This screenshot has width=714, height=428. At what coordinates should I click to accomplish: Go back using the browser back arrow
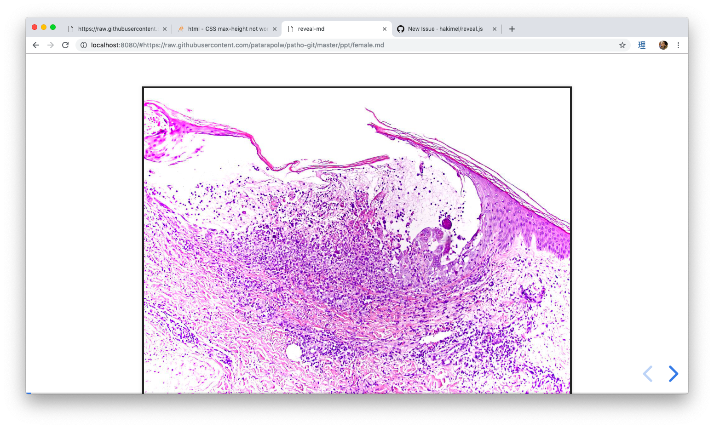point(36,45)
